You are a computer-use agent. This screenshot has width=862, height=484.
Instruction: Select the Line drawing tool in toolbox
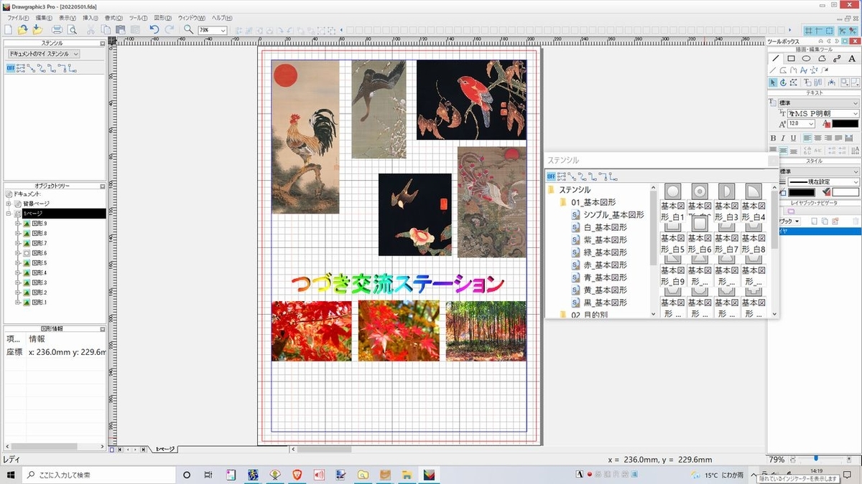[x=775, y=59]
